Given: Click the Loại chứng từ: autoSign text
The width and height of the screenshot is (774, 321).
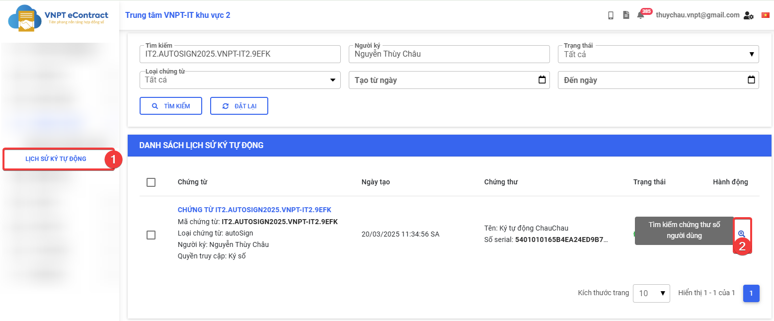Looking at the screenshot, I should (216, 233).
